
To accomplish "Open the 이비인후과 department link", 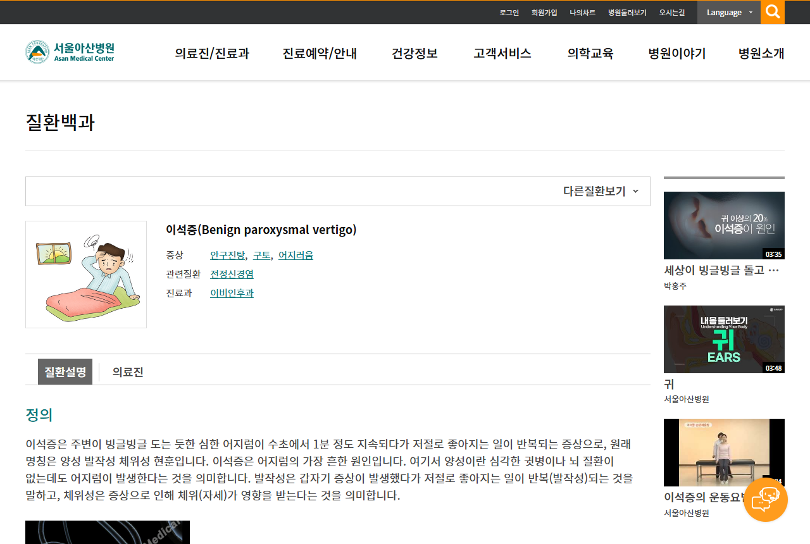I will tap(232, 294).
